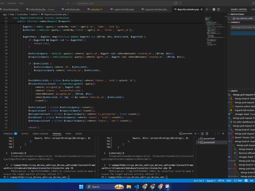Go back with the navigation arrow
The width and height of the screenshot is (255, 191).
point(68,3)
